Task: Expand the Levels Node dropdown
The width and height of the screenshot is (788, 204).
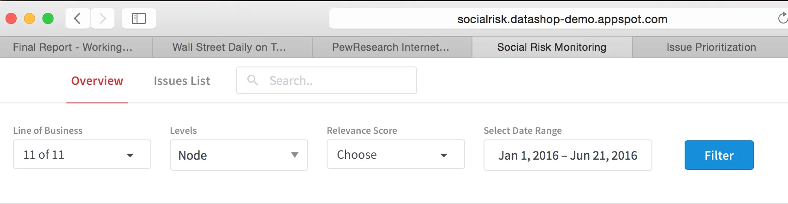Action: (239, 155)
